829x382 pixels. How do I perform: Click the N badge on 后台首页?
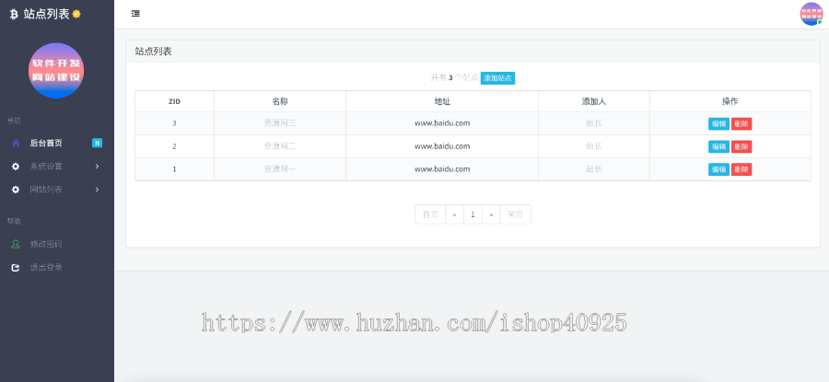[x=97, y=143]
